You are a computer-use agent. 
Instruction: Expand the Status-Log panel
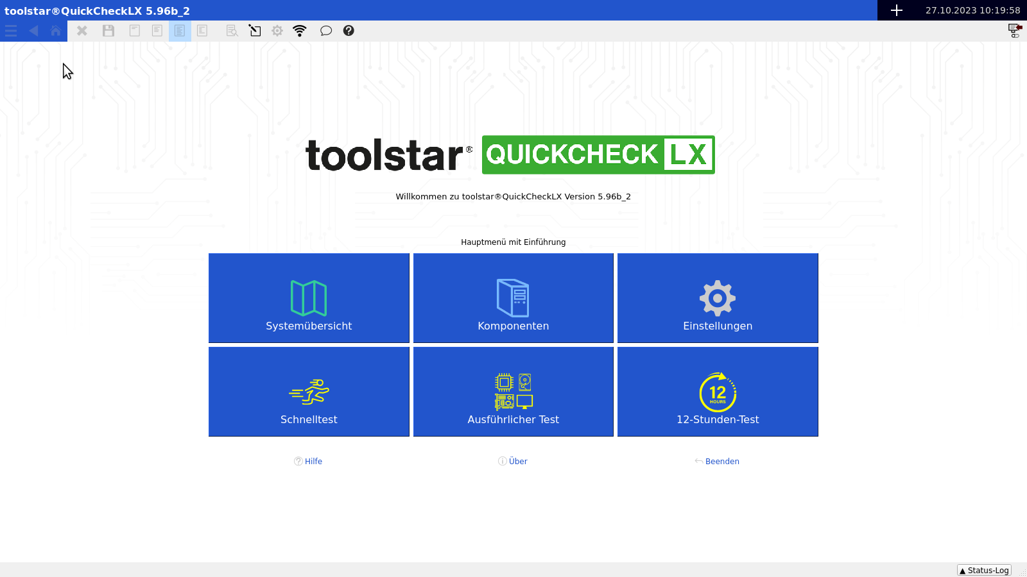pos(984,570)
